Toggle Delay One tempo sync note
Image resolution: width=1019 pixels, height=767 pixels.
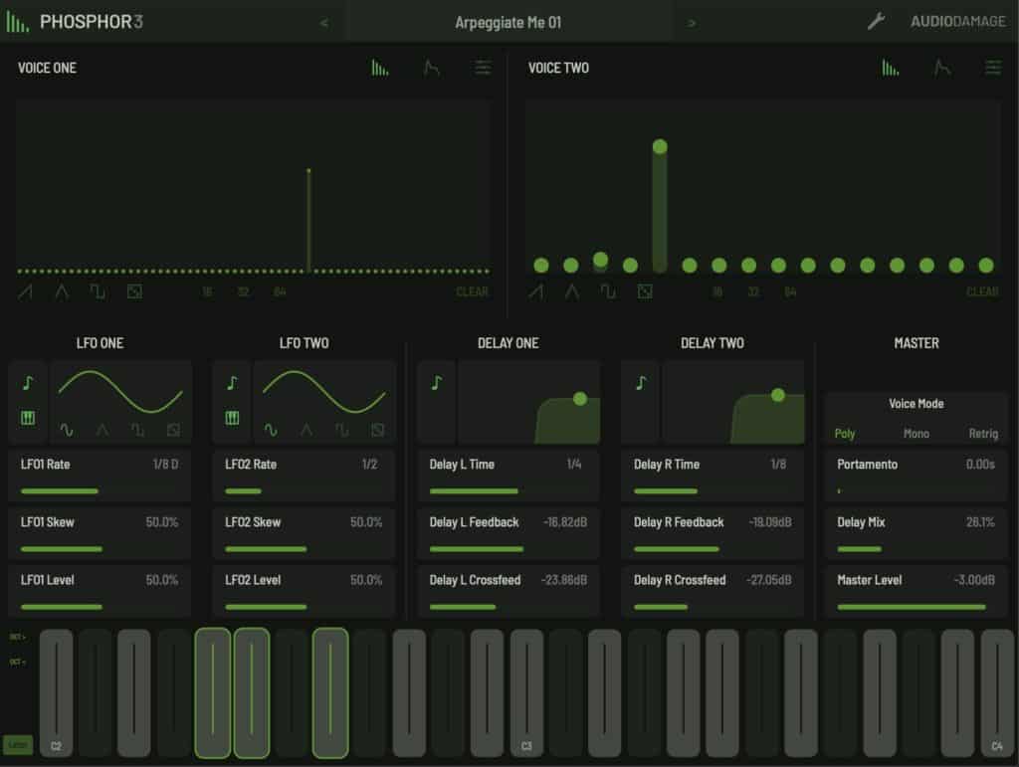[x=437, y=383]
